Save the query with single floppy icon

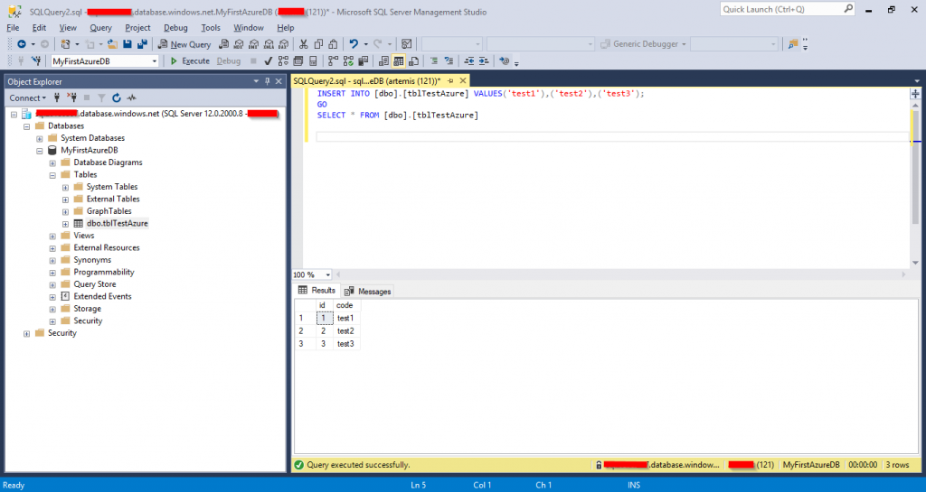click(x=127, y=44)
